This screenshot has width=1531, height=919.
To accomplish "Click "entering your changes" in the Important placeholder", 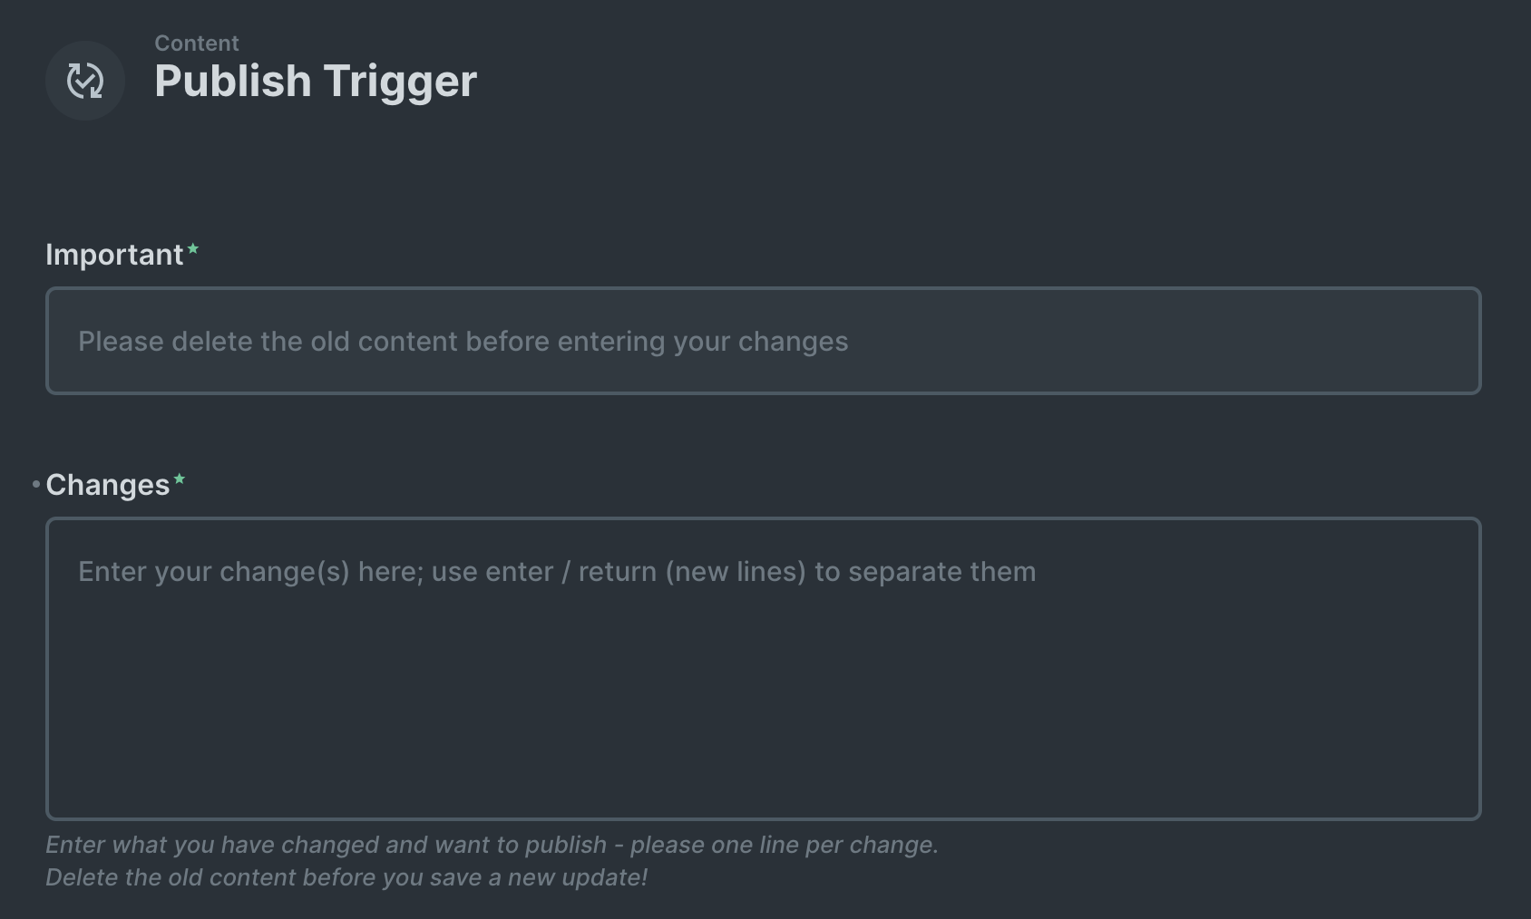I will [703, 342].
